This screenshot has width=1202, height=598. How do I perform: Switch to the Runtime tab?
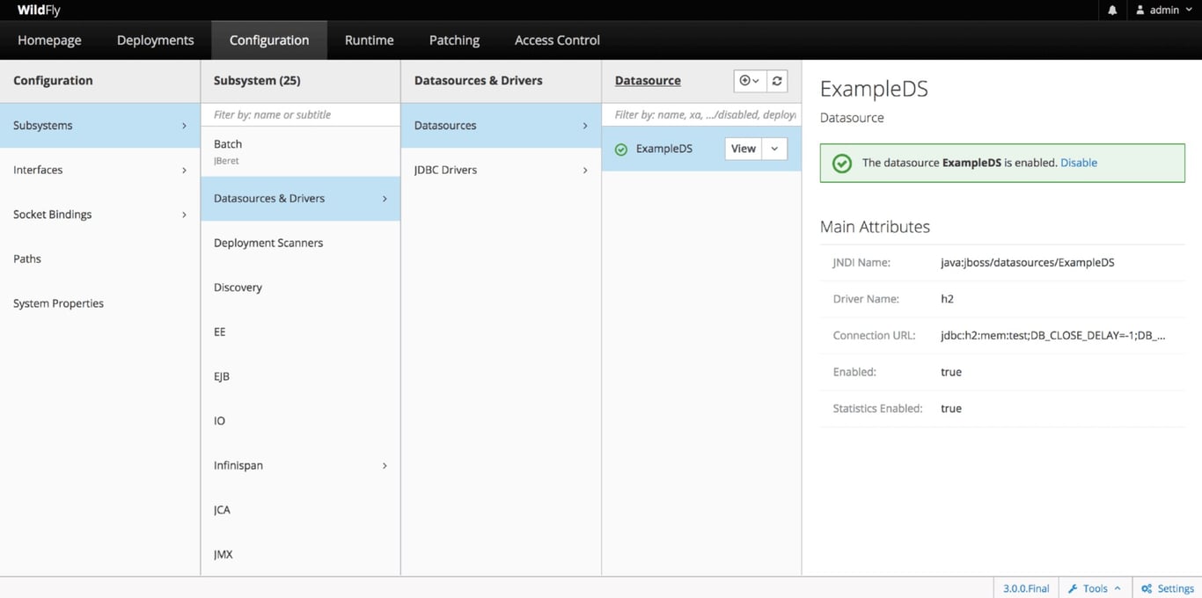(x=369, y=40)
